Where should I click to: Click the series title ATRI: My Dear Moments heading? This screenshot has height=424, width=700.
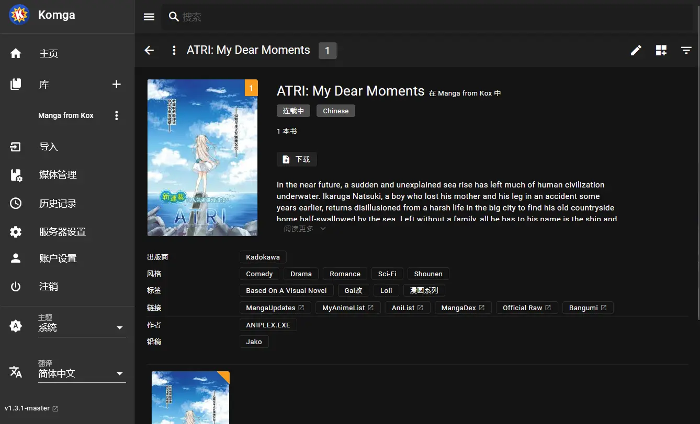click(x=351, y=91)
